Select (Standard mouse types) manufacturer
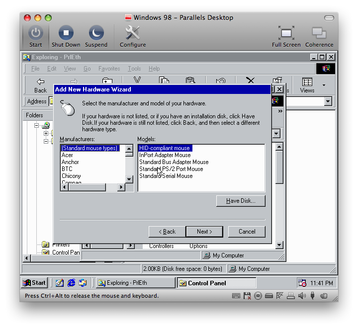 89,148
